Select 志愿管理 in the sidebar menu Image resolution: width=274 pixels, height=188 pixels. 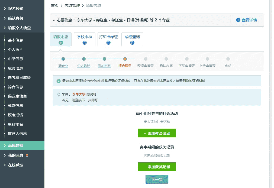tap(16, 146)
